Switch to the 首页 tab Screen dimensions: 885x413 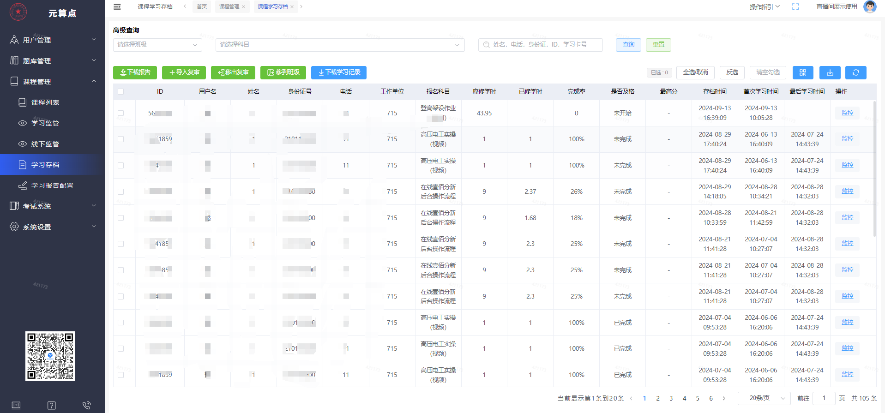(x=202, y=6)
